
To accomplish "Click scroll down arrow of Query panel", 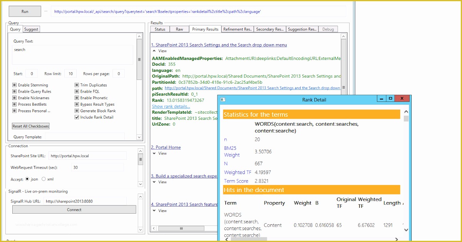I will pos(139,138).
